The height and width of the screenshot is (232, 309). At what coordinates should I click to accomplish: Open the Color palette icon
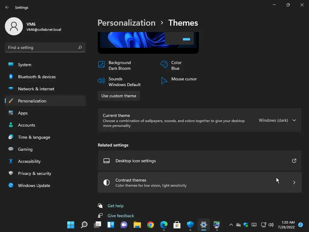[x=164, y=65]
